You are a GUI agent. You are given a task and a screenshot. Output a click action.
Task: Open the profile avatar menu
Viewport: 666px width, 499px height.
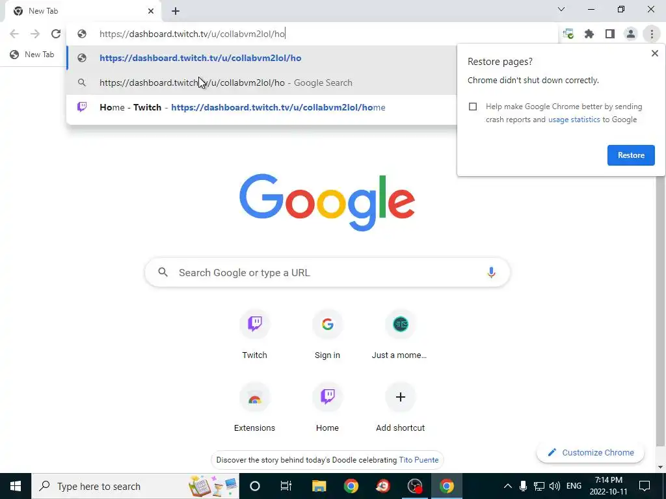pos(631,34)
